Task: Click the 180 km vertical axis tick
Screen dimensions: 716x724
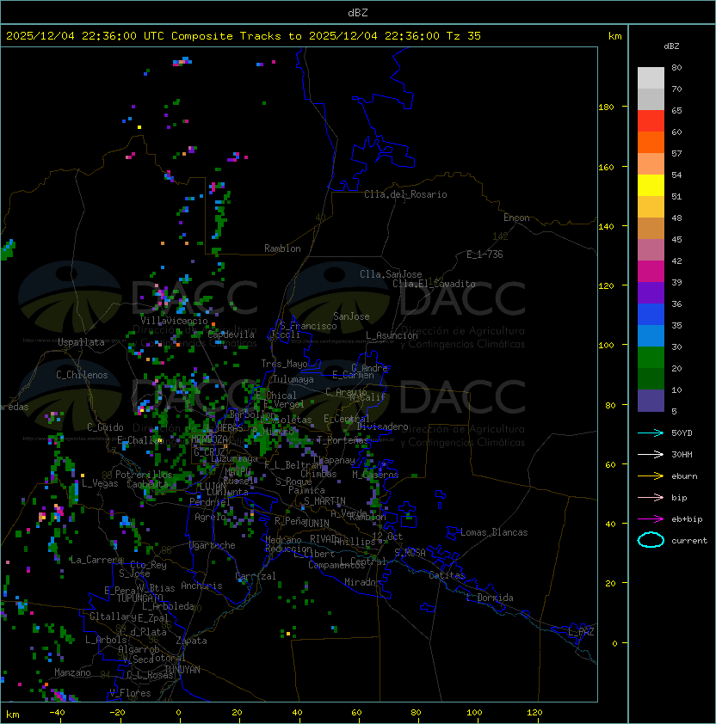Action: click(x=606, y=107)
